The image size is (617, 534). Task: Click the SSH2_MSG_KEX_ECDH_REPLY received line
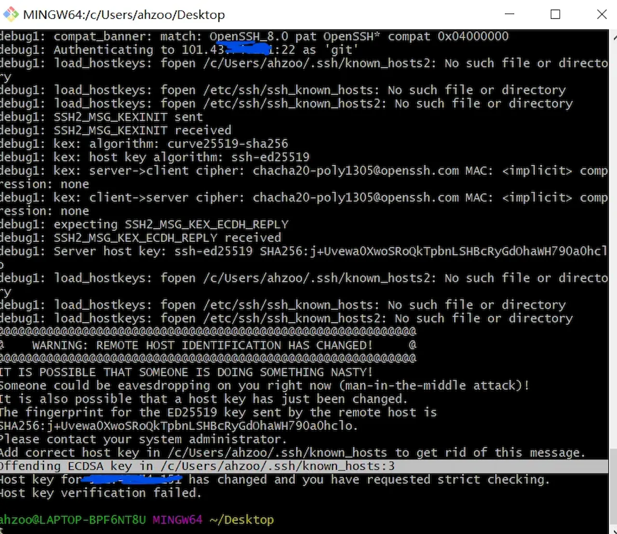pos(167,238)
